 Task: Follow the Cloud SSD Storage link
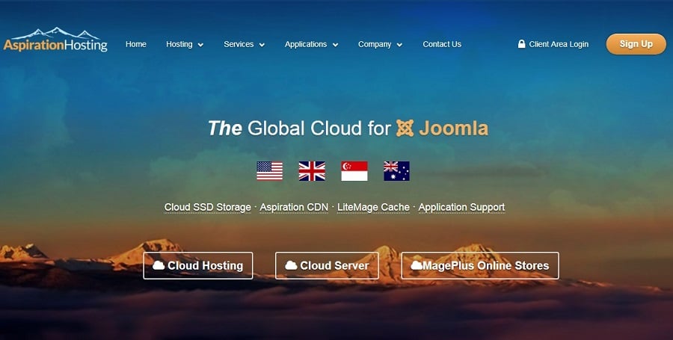pyautogui.click(x=208, y=207)
